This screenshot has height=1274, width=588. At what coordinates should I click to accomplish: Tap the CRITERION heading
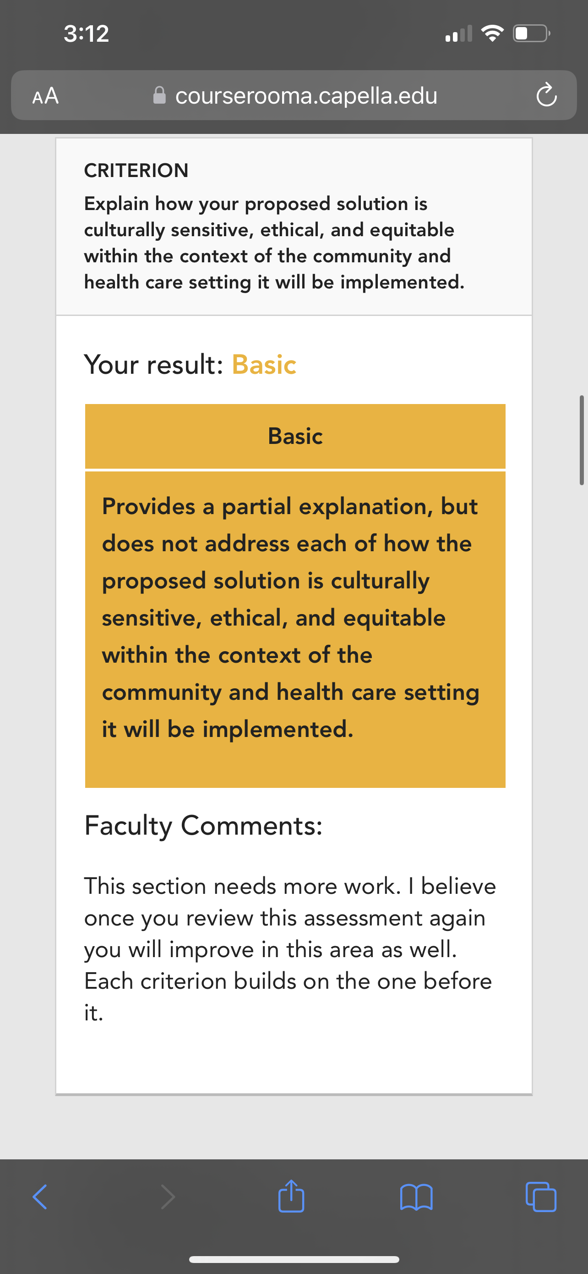136,170
